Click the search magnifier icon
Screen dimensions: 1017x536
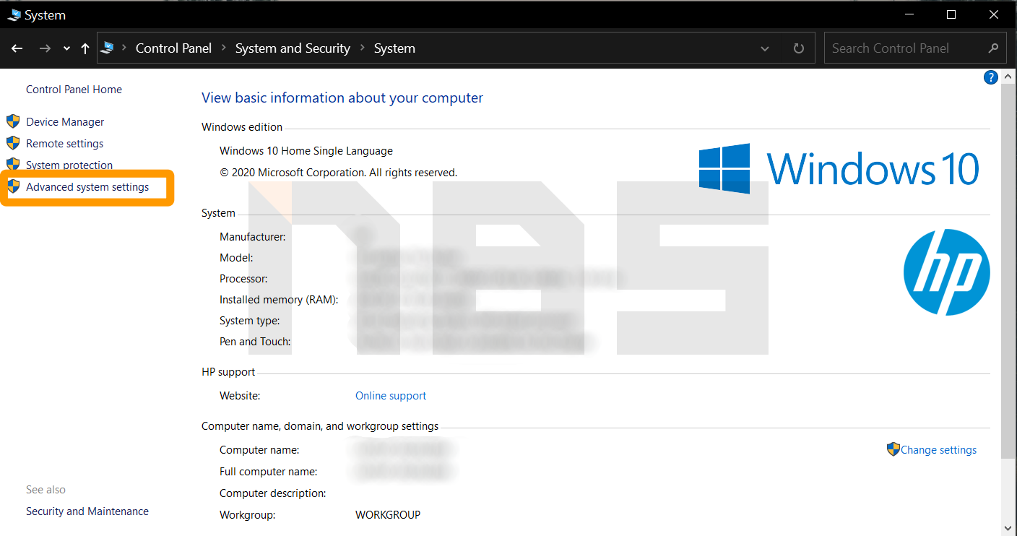pos(994,48)
